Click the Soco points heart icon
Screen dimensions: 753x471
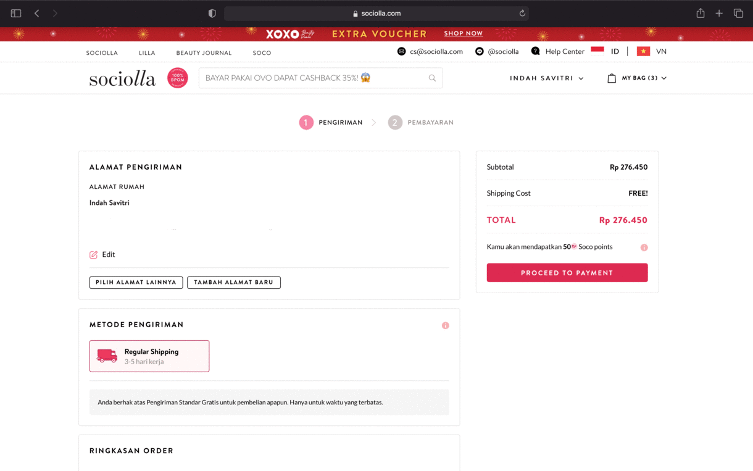point(574,246)
